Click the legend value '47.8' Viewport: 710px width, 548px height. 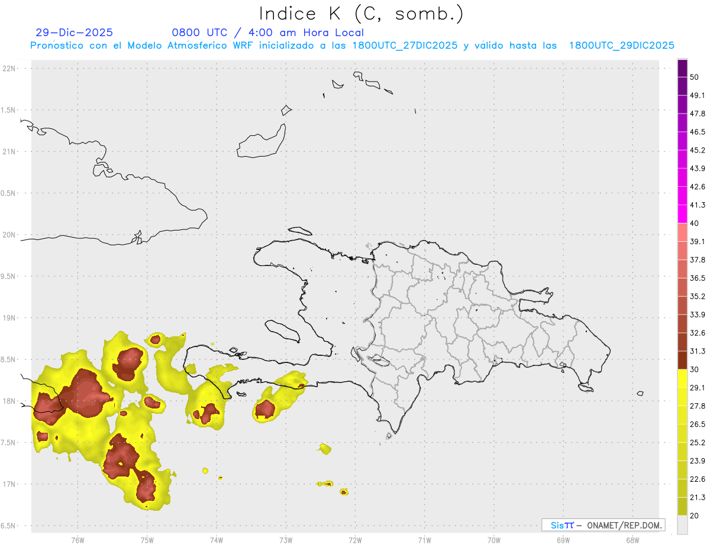click(698, 114)
